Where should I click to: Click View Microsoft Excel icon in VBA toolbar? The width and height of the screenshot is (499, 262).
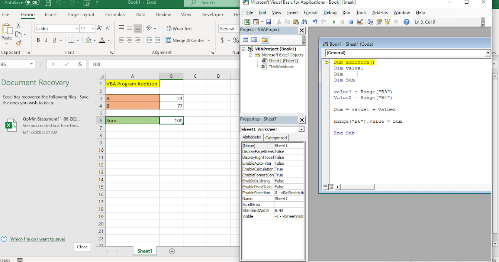coord(247,22)
